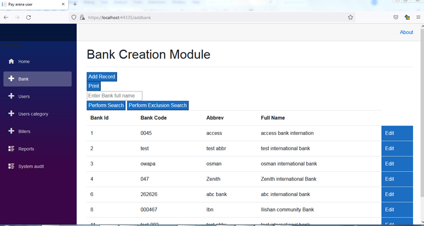Click the Print button
The width and height of the screenshot is (424, 226).
pyautogui.click(x=94, y=86)
